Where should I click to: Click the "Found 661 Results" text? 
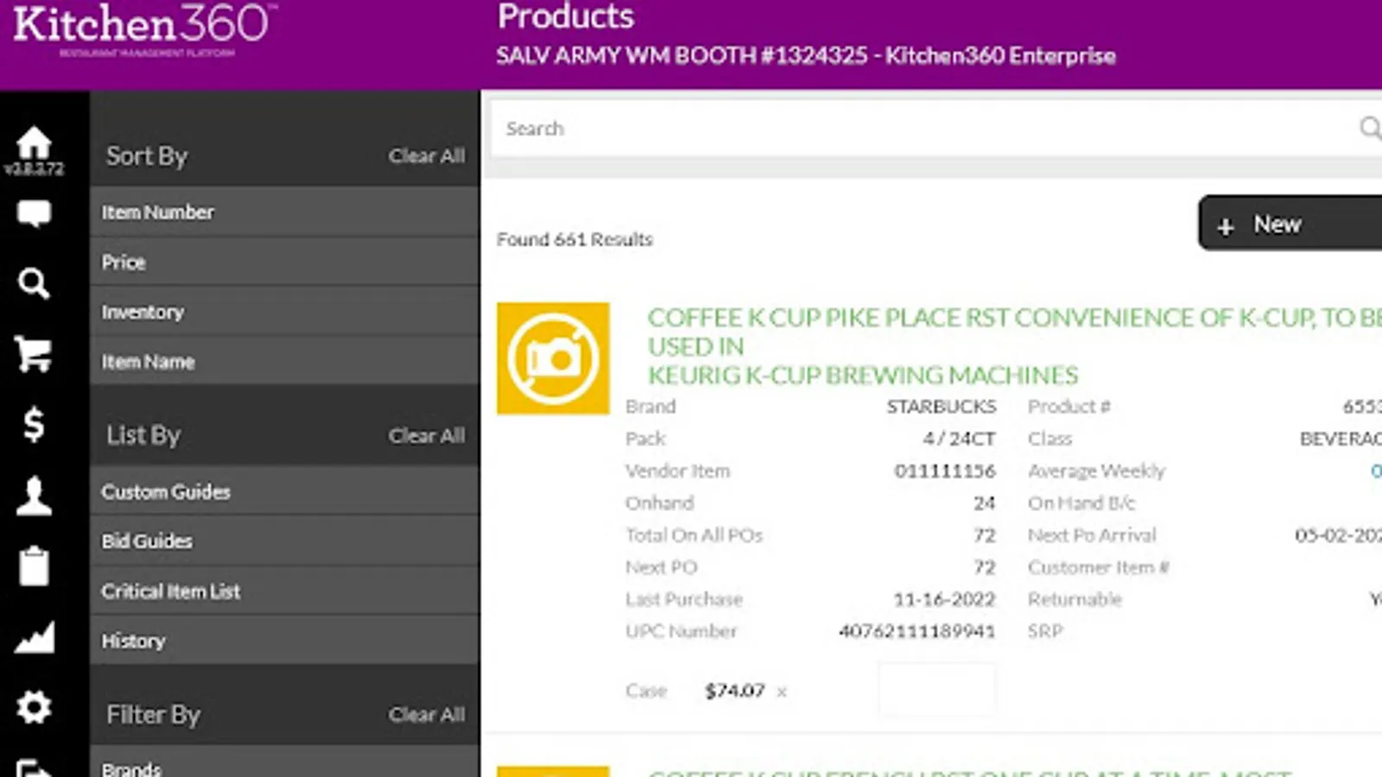pos(574,240)
